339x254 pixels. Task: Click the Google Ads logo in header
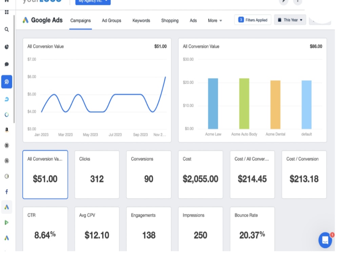pos(26,20)
